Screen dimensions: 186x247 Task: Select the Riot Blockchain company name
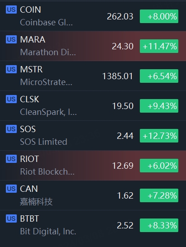(47, 171)
